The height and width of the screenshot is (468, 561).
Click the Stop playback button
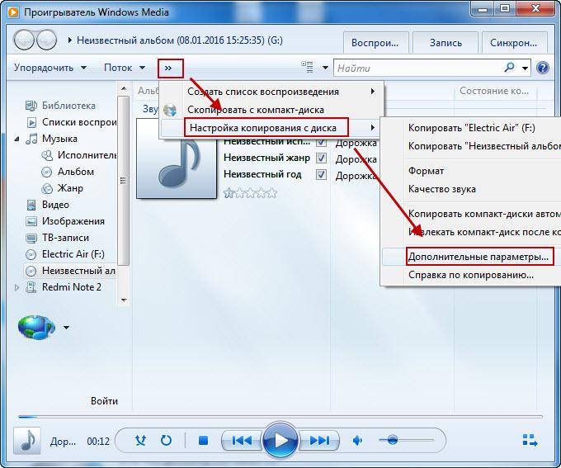click(x=203, y=440)
